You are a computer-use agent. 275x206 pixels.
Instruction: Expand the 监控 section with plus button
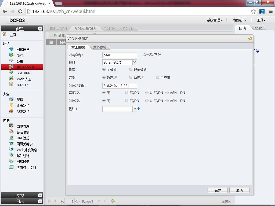(x=40, y=195)
